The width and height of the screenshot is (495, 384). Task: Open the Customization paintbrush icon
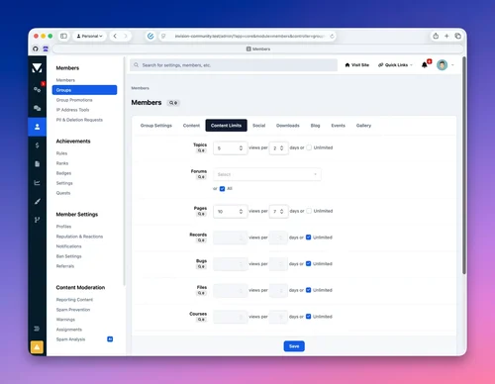point(37,201)
